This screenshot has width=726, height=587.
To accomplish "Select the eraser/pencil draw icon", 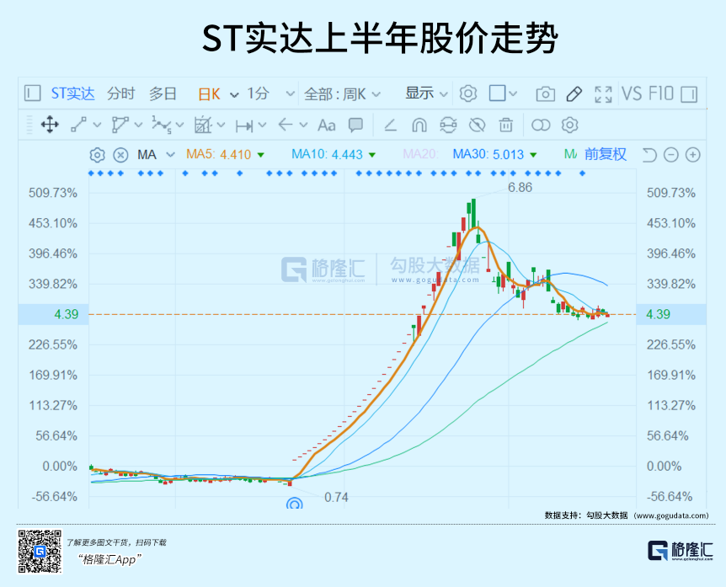I will click(x=574, y=93).
